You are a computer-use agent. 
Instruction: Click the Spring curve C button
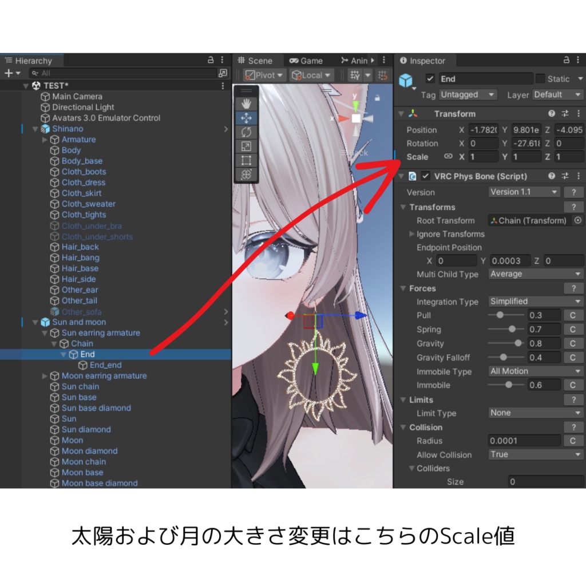pyautogui.click(x=572, y=329)
